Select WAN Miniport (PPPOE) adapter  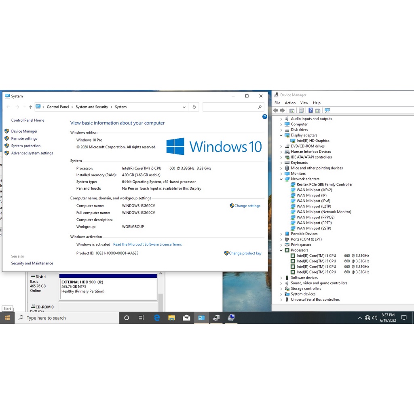click(x=315, y=218)
